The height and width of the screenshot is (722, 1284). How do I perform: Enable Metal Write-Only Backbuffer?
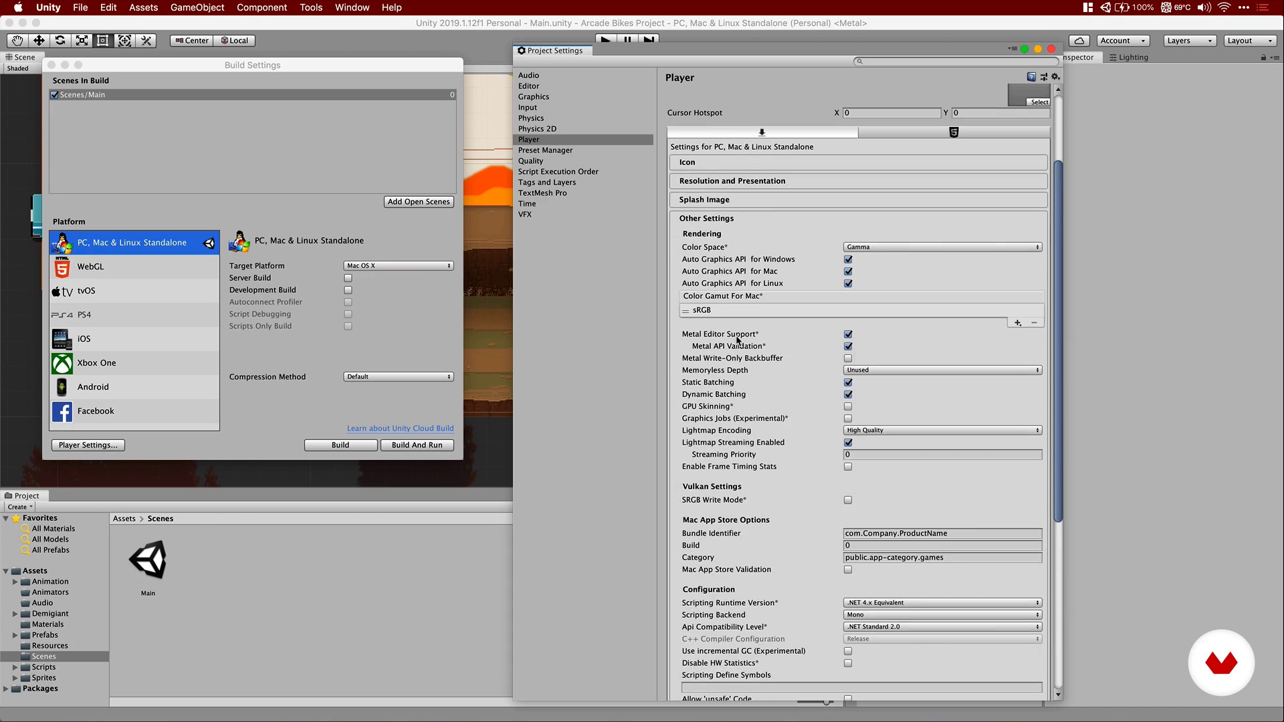click(848, 358)
